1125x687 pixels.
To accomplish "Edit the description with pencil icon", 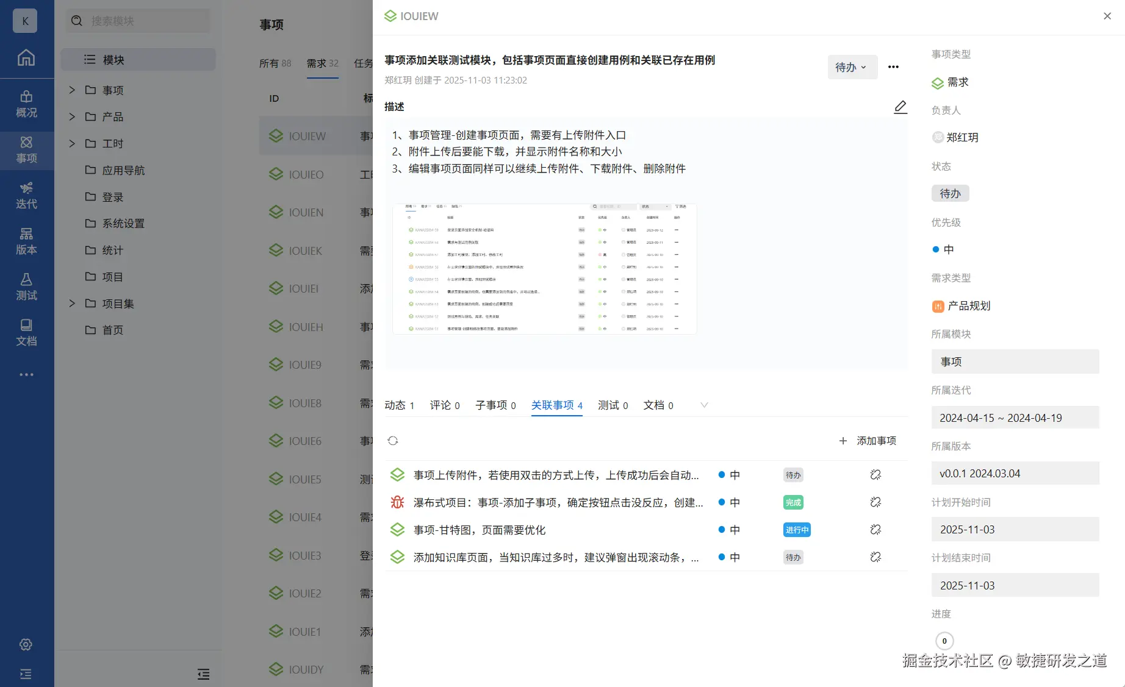I will [x=900, y=107].
